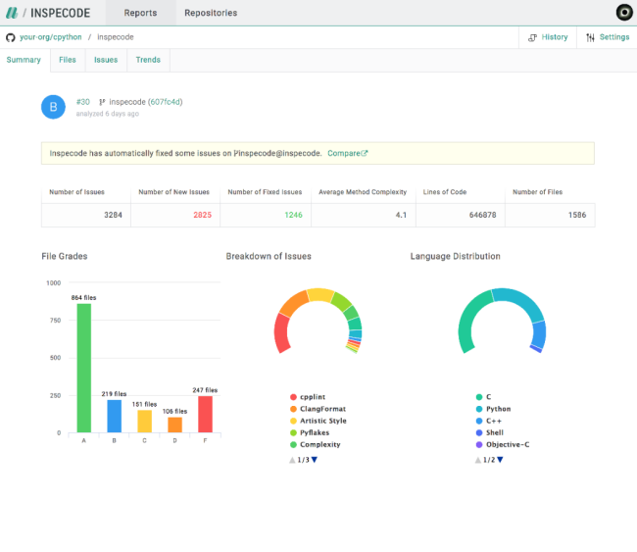Toggle Complexity legend color dot
This screenshot has height=552, width=637.
(x=293, y=445)
